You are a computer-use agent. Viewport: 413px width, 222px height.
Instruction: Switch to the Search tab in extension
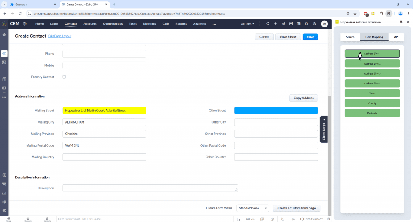pyautogui.click(x=350, y=37)
